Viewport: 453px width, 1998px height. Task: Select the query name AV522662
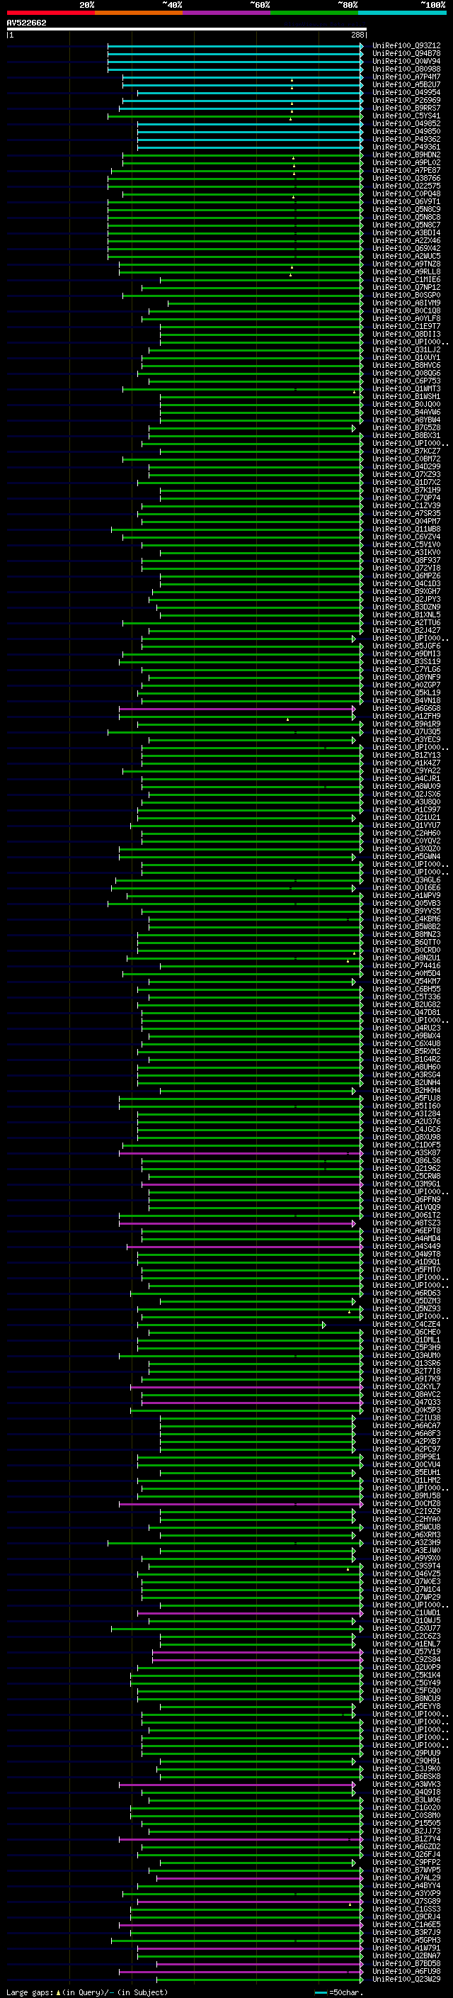coord(26,23)
